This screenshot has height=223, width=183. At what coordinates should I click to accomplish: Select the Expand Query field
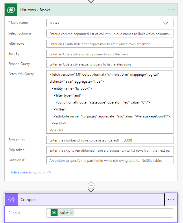point(110,64)
